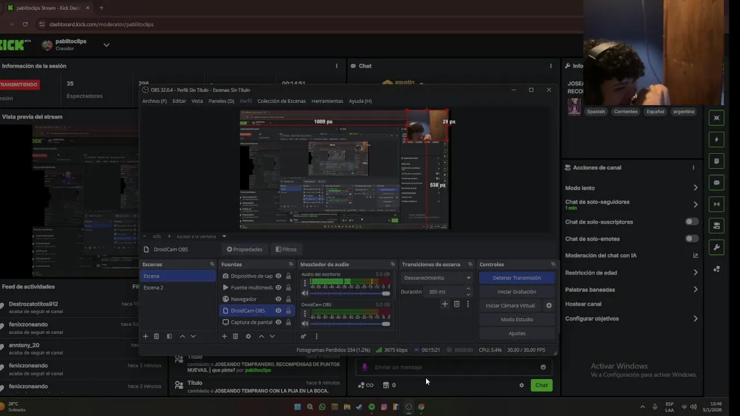The width and height of the screenshot is (740, 416).
Task: Open Archivo menu in OBS
Action: (154, 101)
